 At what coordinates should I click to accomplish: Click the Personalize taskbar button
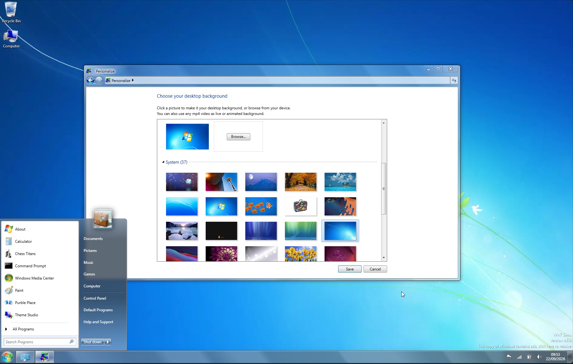click(44, 357)
